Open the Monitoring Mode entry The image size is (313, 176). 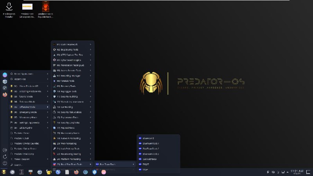point(30,117)
